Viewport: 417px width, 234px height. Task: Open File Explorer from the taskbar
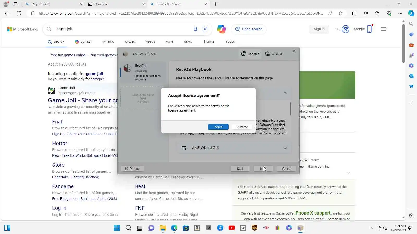pyautogui.click(x=163, y=228)
